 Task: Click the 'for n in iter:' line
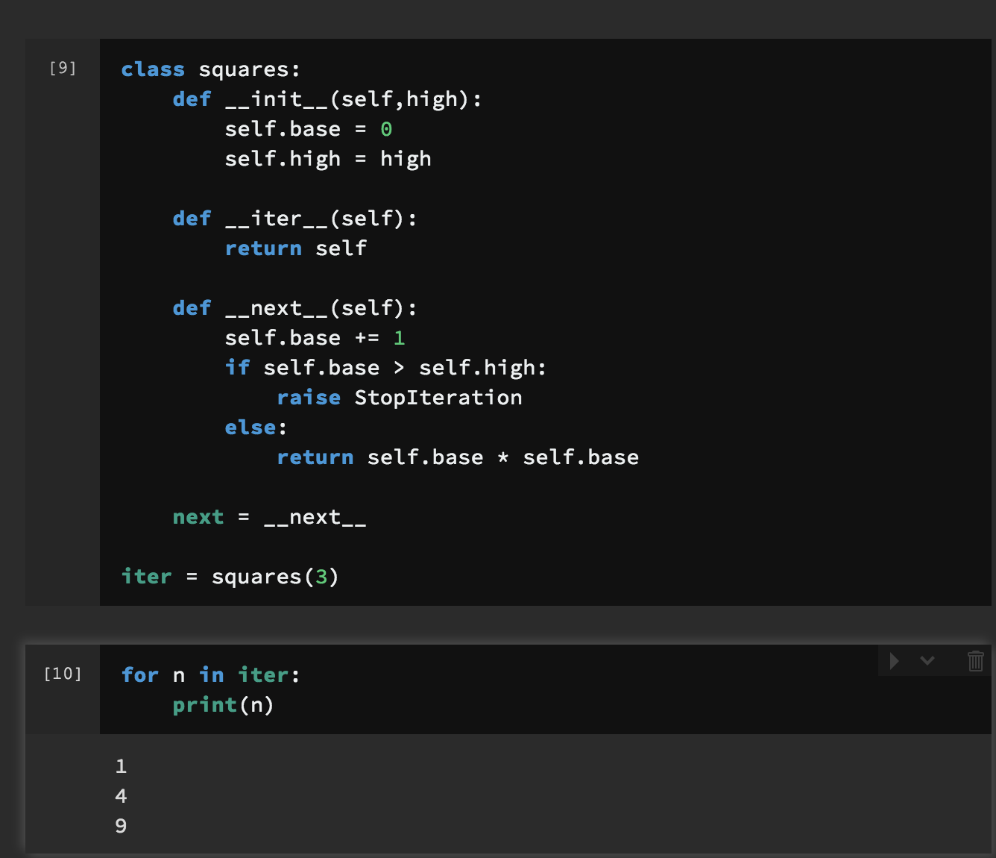(211, 675)
